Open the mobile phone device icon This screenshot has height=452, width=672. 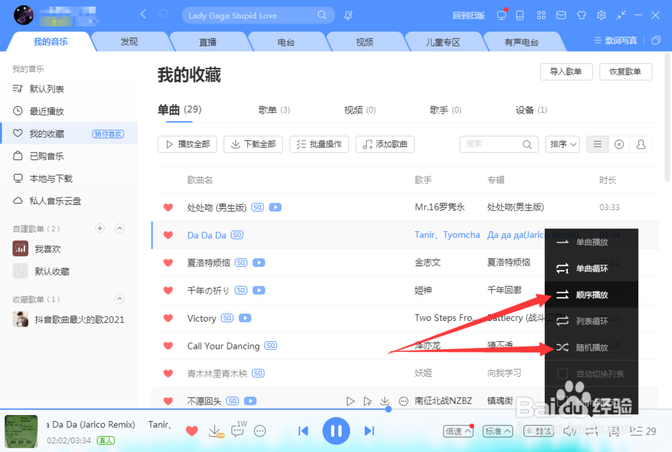520,15
